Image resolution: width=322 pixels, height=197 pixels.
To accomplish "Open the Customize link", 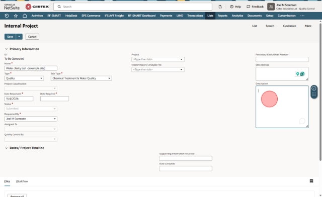I will [x=290, y=26].
